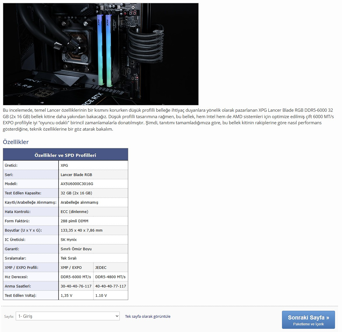Click the 'Özellikler ve SPD Profilleri' table header

click(66, 155)
